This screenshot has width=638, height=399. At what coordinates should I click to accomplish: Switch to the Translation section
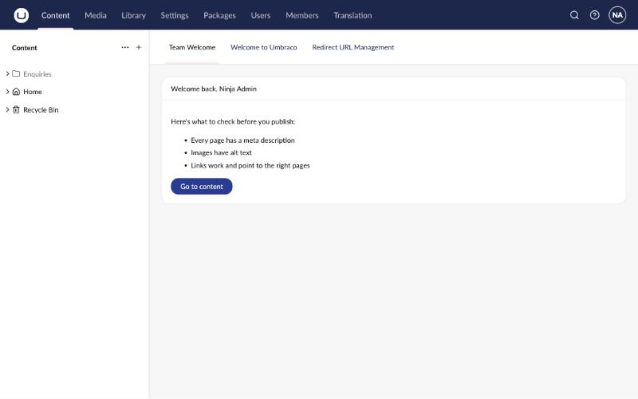tap(352, 15)
